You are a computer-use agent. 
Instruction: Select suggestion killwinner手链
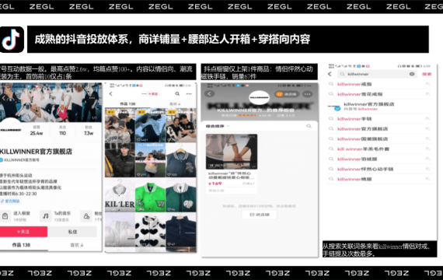[x=354, y=119]
